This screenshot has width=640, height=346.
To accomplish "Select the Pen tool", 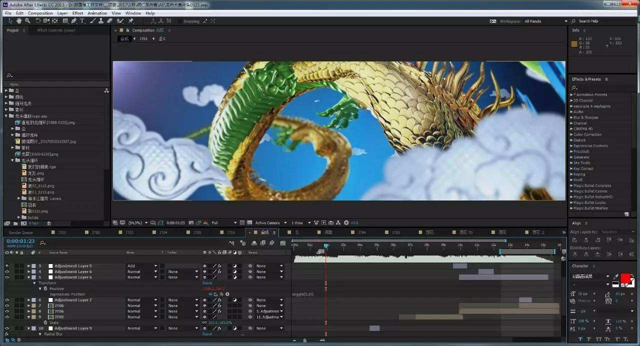I will coord(74,21).
